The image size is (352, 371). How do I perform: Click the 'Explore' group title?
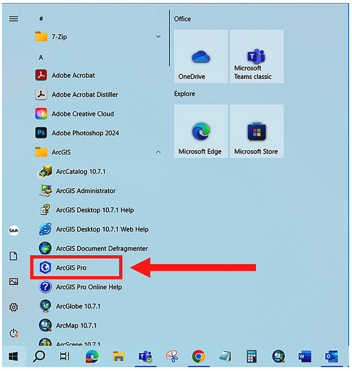click(184, 94)
